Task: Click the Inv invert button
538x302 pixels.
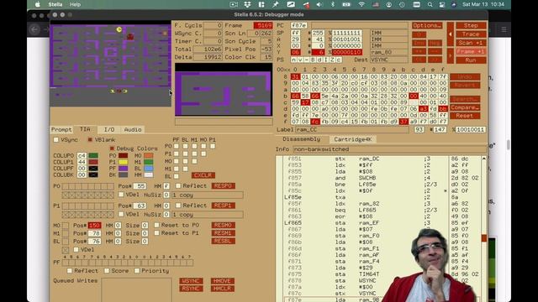Action: click(419, 43)
